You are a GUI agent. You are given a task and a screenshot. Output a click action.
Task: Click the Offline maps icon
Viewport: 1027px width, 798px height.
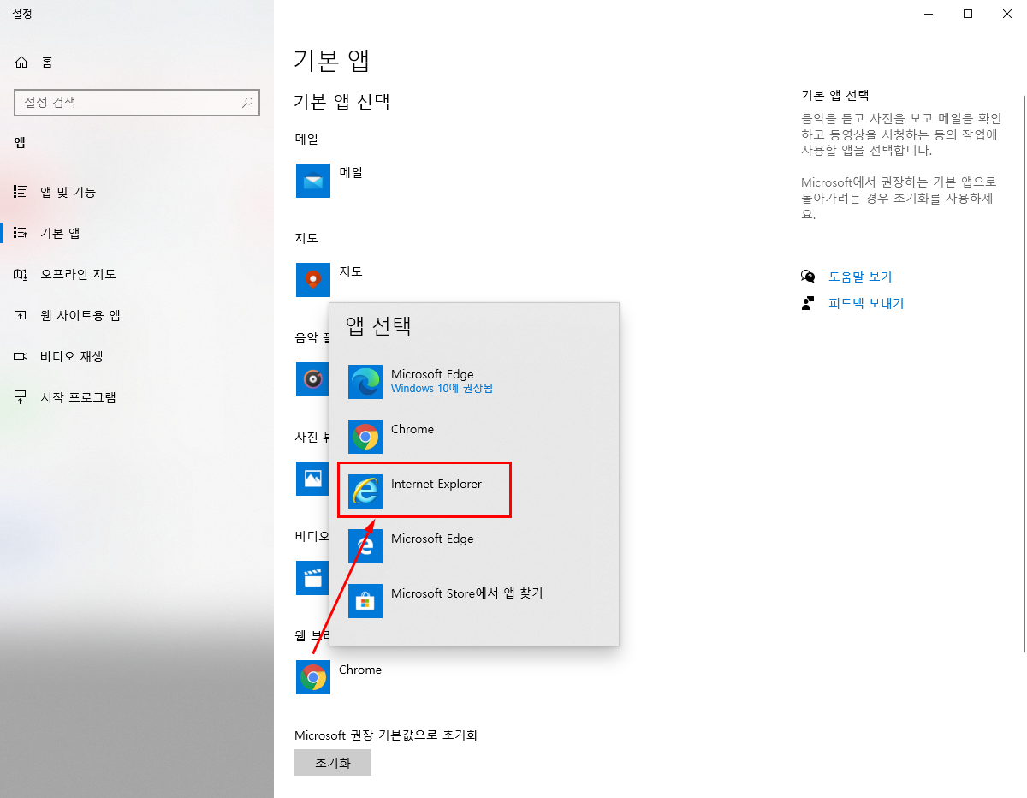[21, 274]
